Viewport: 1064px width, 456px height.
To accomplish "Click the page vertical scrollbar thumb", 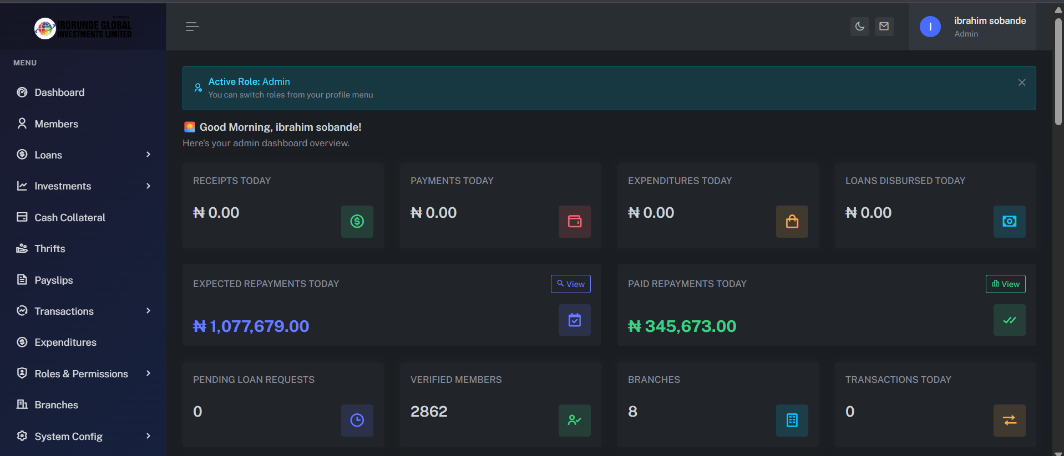I will 1058,72.
